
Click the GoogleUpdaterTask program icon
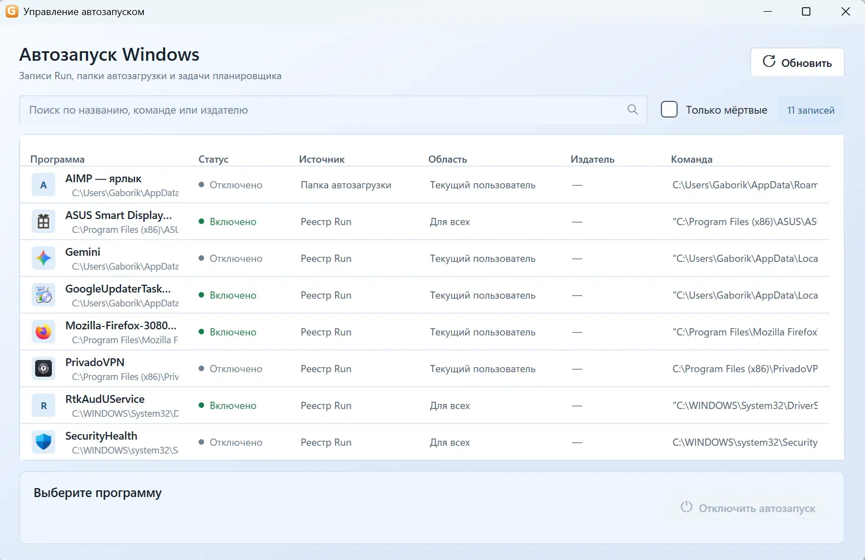[x=44, y=295]
